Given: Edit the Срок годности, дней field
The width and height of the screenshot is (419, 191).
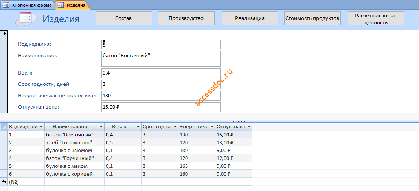Looking at the screenshot, I should pos(161,85).
